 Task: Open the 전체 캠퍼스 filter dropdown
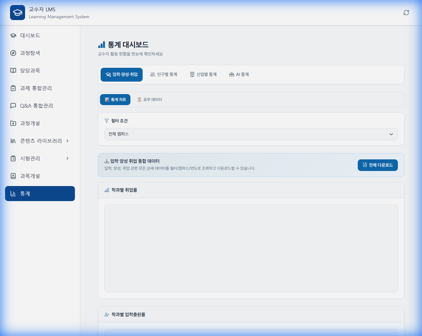pyautogui.click(x=251, y=134)
